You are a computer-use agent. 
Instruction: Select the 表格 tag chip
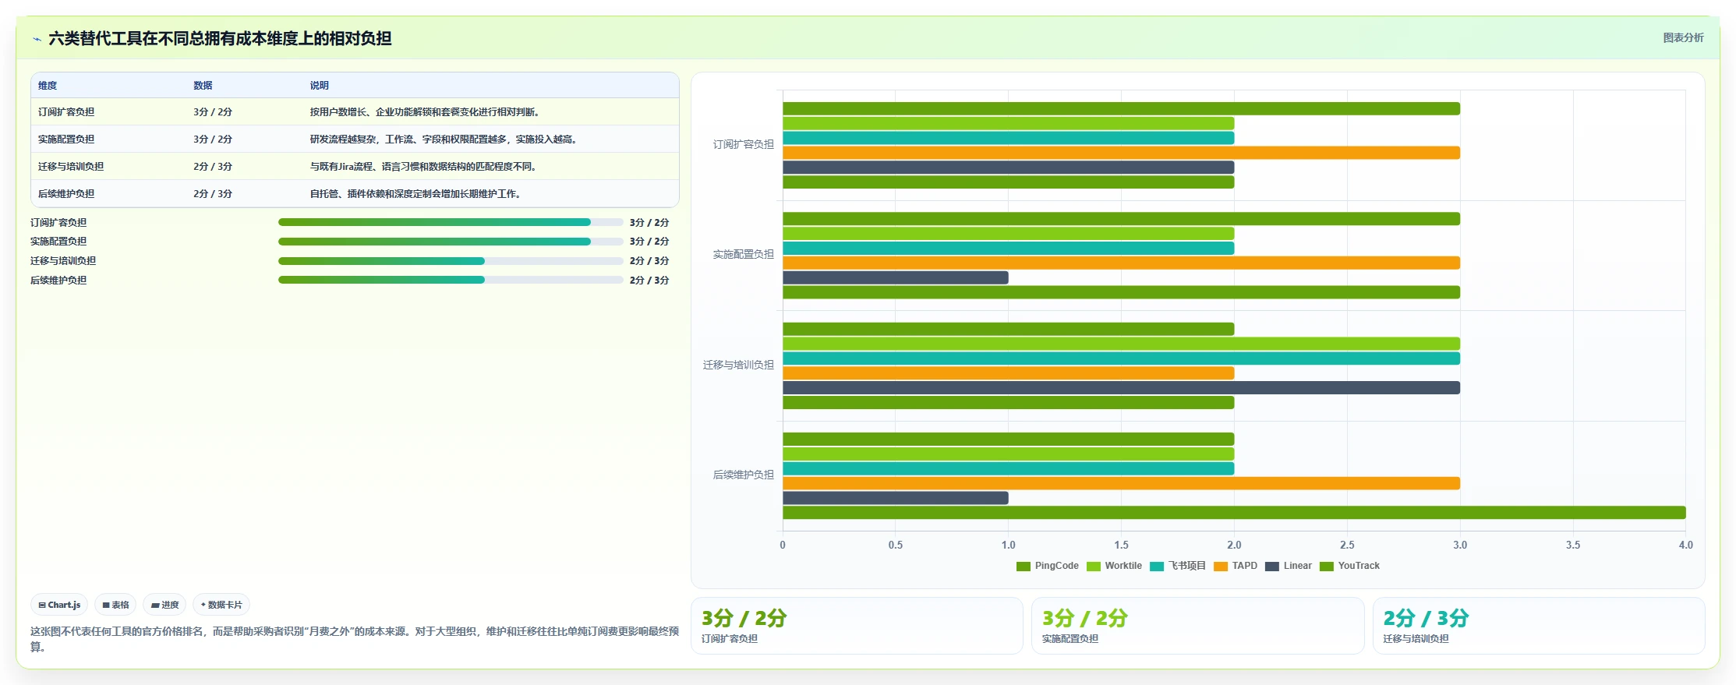click(x=115, y=605)
